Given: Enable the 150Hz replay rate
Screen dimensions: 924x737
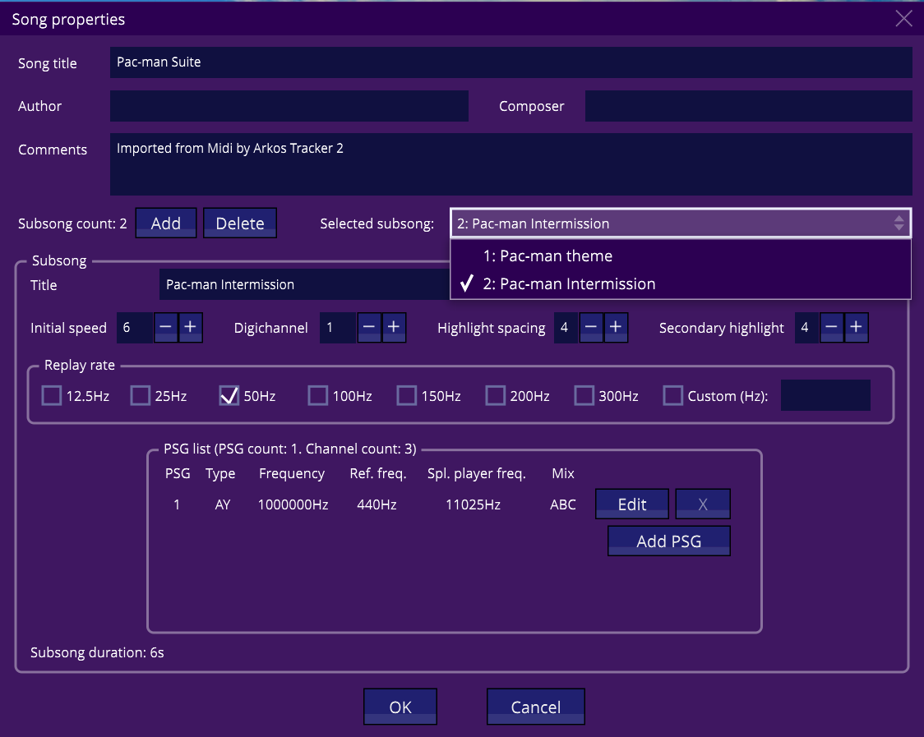Looking at the screenshot, I should pos(407,396).
